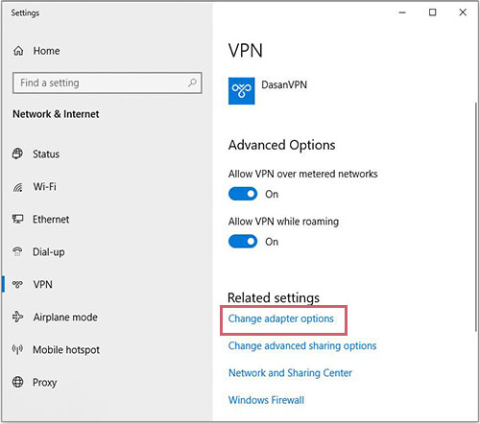The image size is (480, 424).
Task: Open Change adapter options link
Action: [280, 318]
